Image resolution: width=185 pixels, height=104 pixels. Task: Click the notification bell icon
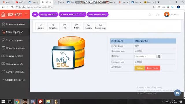pos(150,14)
